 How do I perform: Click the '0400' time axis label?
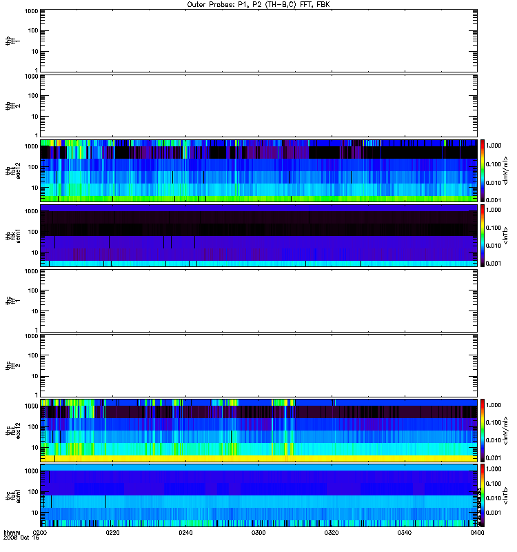tap(477, 532)
